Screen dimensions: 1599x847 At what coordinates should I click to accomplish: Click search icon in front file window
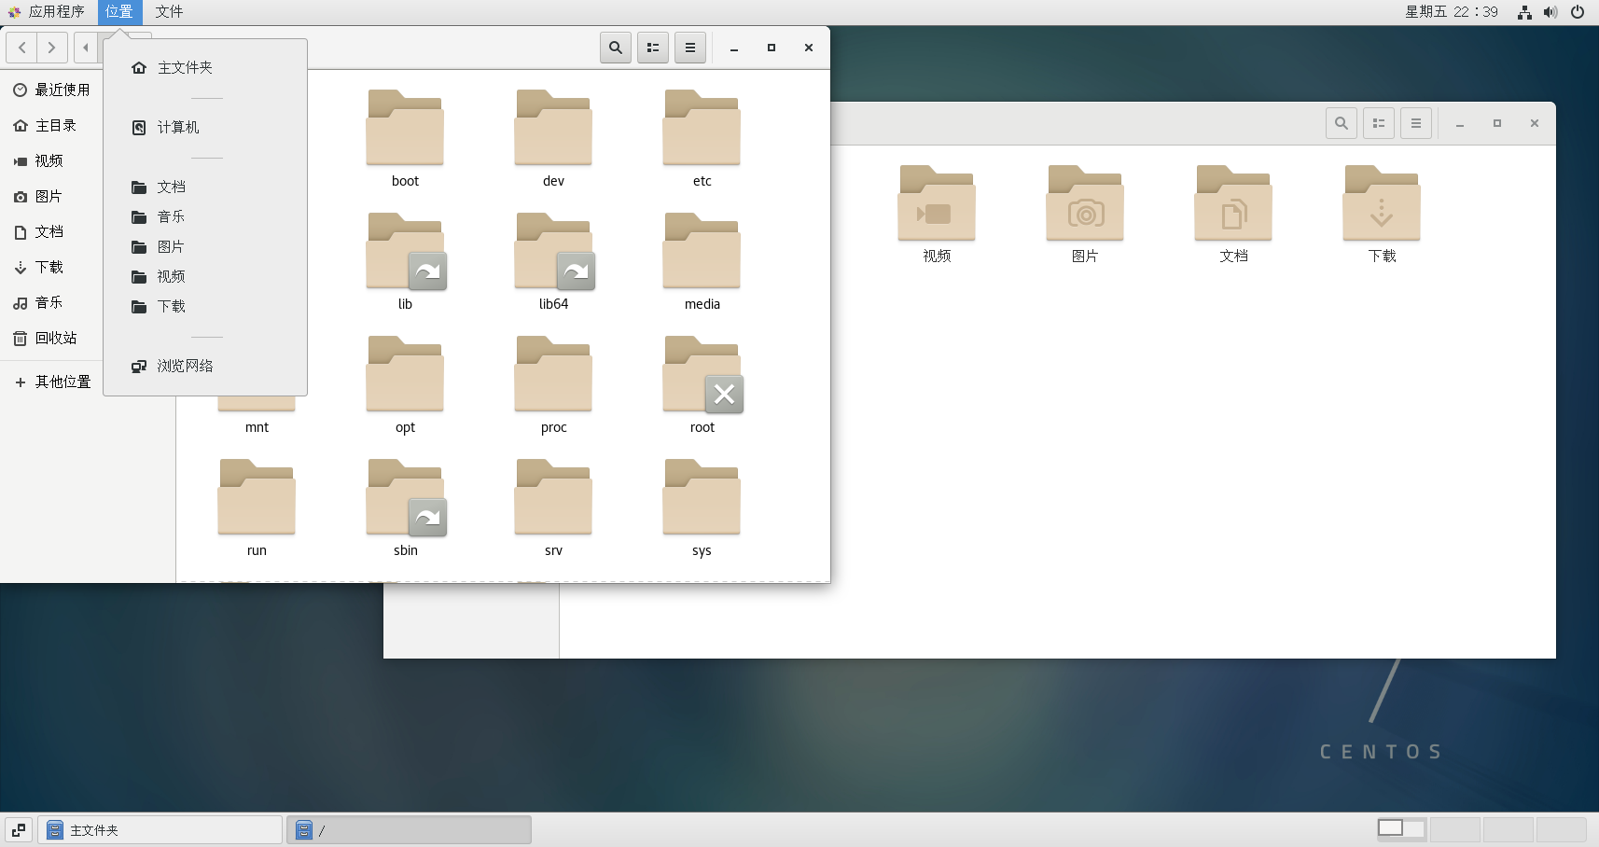pos(616,48)
